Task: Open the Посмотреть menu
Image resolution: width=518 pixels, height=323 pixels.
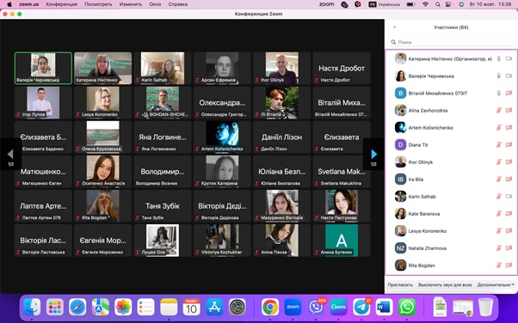Action: pyautogui.click(x=98, y=4)
